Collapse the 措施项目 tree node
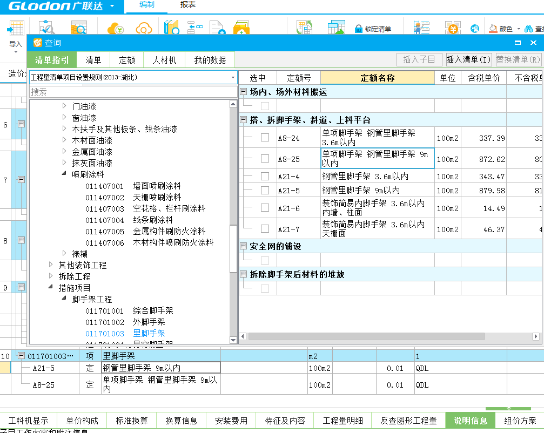Viewport: 544px width, 433px height. coord(51,287)
